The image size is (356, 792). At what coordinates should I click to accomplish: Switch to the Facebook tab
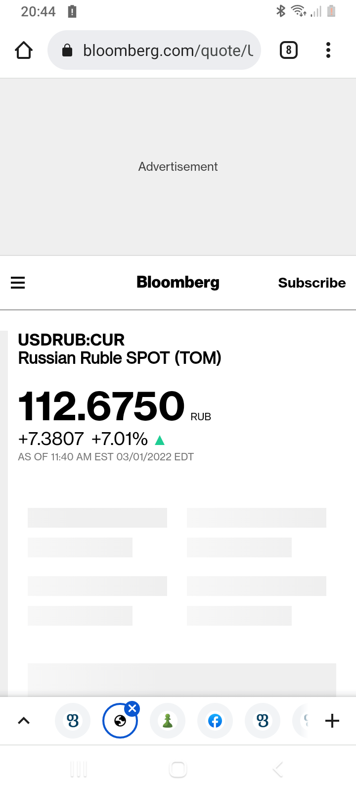[x=215, y=721]
